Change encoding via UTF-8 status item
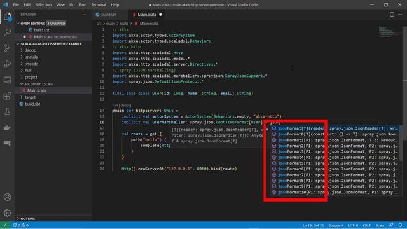This screenshot has height=229, width=407. click(353, 225)
